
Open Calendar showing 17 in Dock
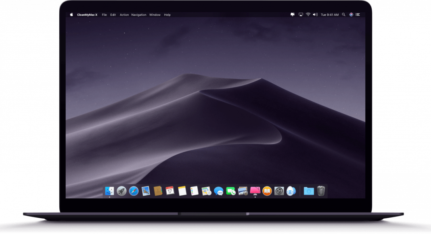pyautogui.click(x=170, y=190)
